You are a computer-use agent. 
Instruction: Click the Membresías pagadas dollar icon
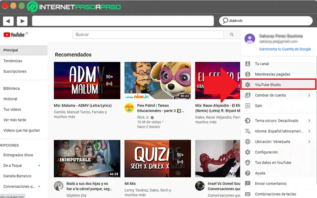coord(248,74)
